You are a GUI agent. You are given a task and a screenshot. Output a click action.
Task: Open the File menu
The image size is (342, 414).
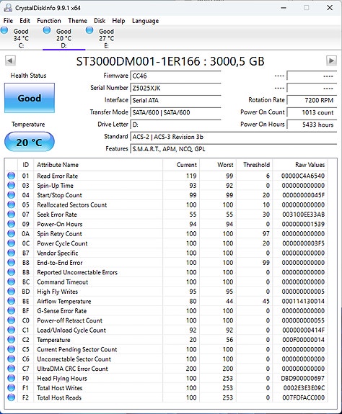pyautogui.click(x=8, y=21)
